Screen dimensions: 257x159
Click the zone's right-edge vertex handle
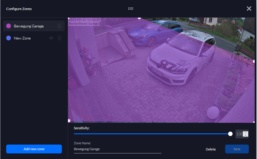254,62
